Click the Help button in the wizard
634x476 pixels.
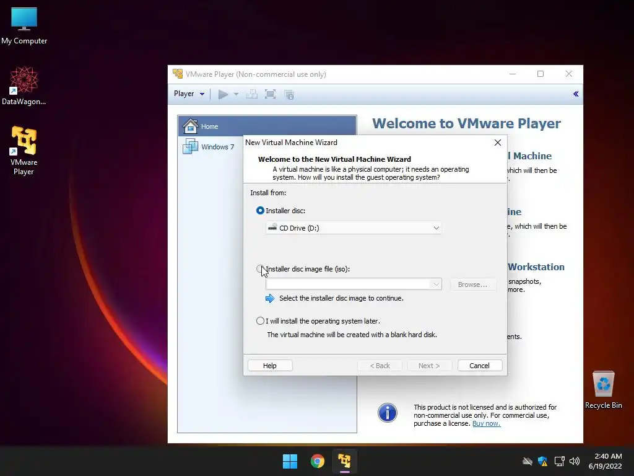point(270,366)
